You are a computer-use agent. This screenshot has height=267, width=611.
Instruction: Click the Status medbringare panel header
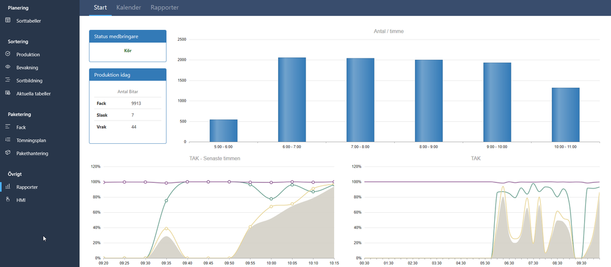[x=128, y=36]
